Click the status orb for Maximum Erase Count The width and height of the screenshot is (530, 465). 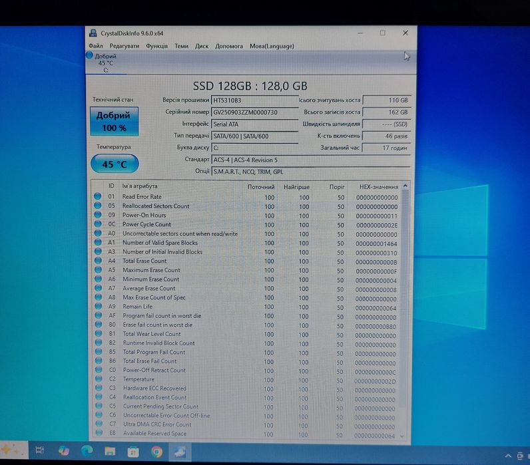click(x=98, y=269)
